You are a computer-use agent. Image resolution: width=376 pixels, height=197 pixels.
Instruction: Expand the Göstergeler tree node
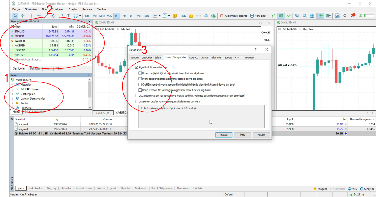click(13, 94)
